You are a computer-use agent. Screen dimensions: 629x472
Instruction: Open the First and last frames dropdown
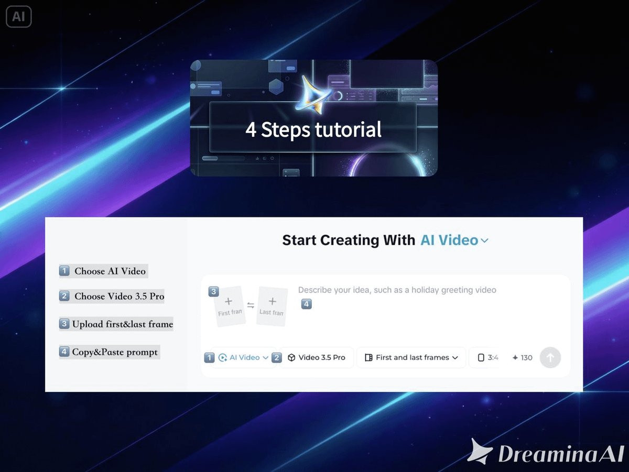[411, 358]
